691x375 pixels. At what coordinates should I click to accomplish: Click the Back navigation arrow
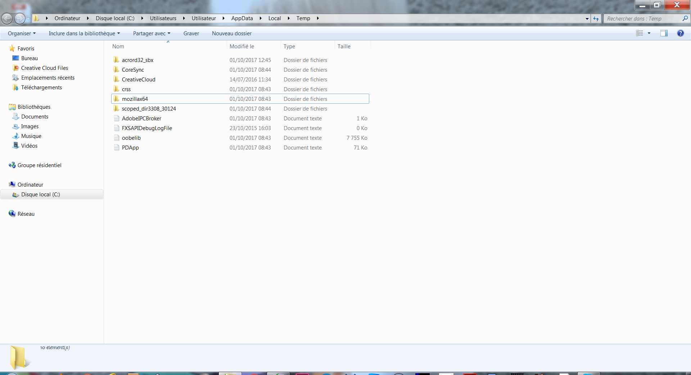pyautogui.click(x=7, y=18)
